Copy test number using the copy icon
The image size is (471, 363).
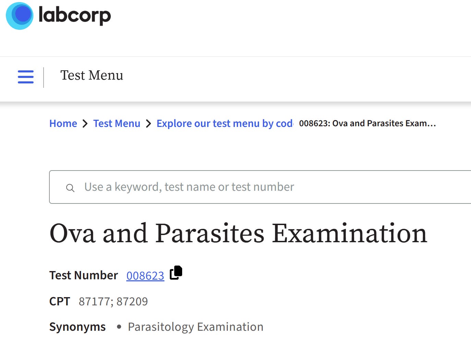click(x=176, y=273)
